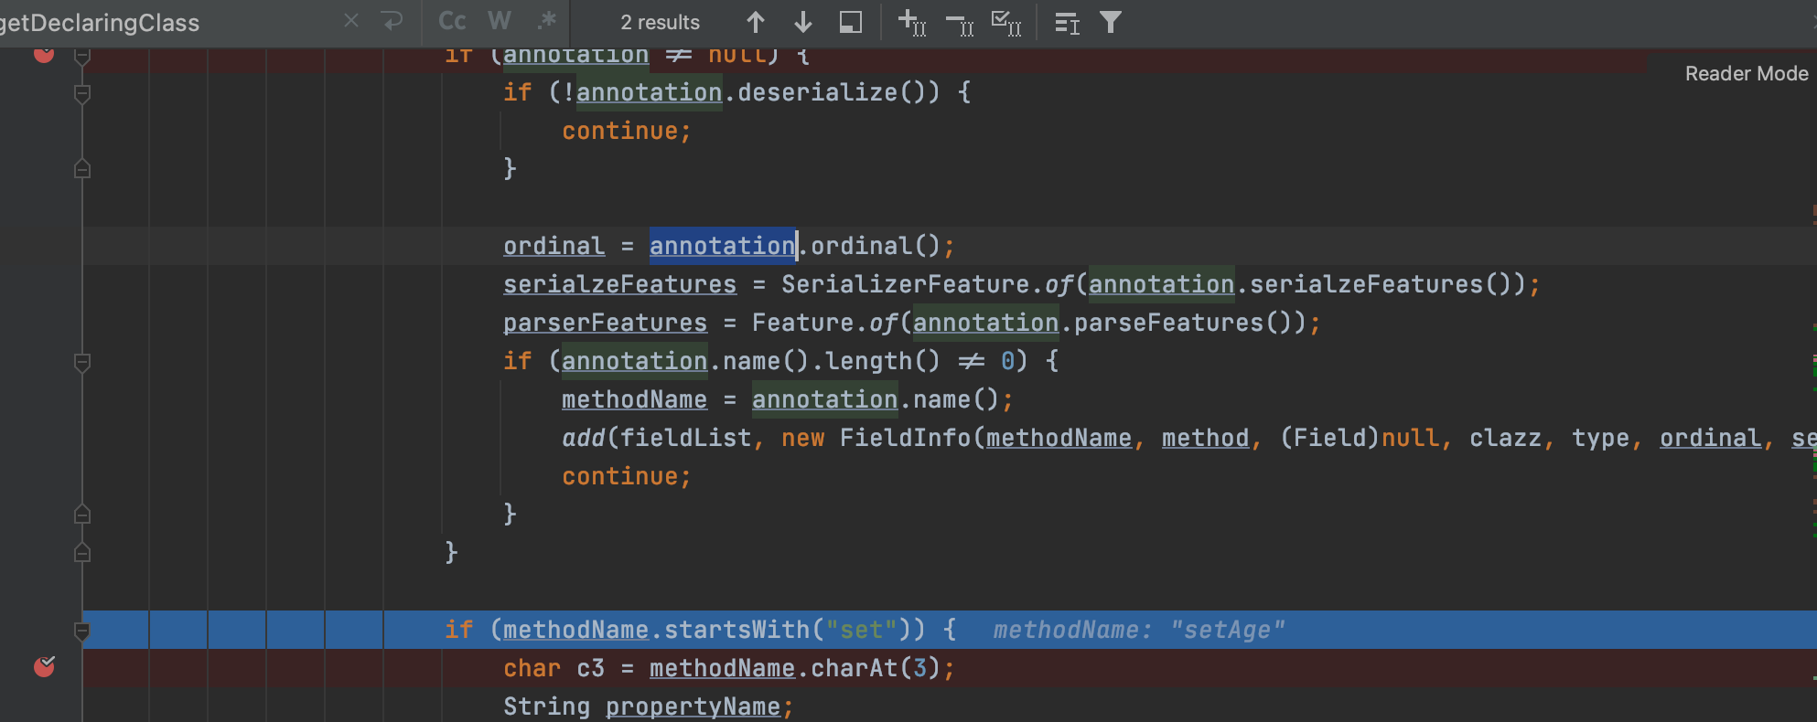Viewport: 1817px width, 722px height.
Task: Click the first 'continue;' statement
Action: pyautogui.click(x=627, y=131)
